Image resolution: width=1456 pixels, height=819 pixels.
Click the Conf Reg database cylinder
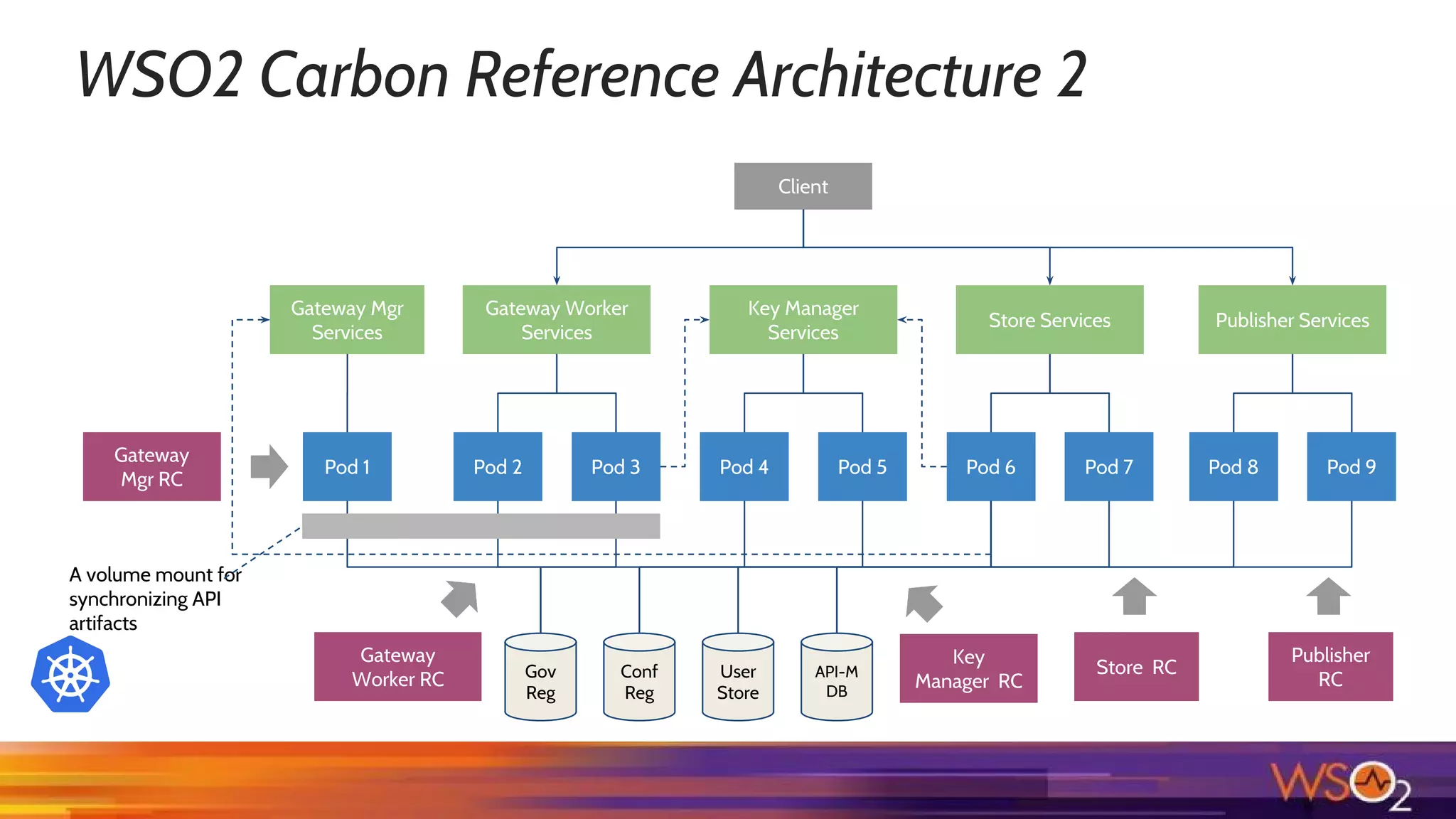(639, 678)
